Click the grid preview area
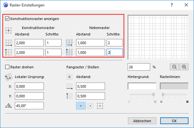 click(x=158, y=37)
